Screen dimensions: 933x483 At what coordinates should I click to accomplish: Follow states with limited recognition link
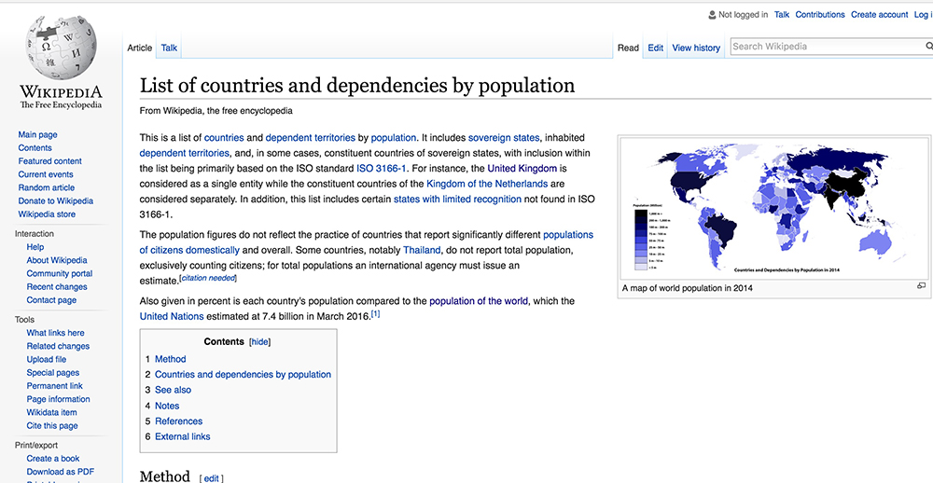coord(457,200)
